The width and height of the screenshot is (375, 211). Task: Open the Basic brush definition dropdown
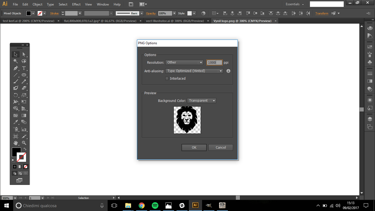(142, 13)
